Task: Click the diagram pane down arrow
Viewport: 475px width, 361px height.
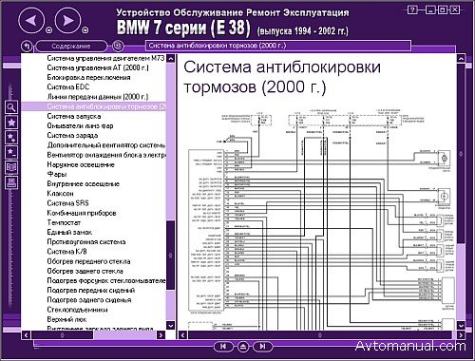Action: click(x=461, y=325)
